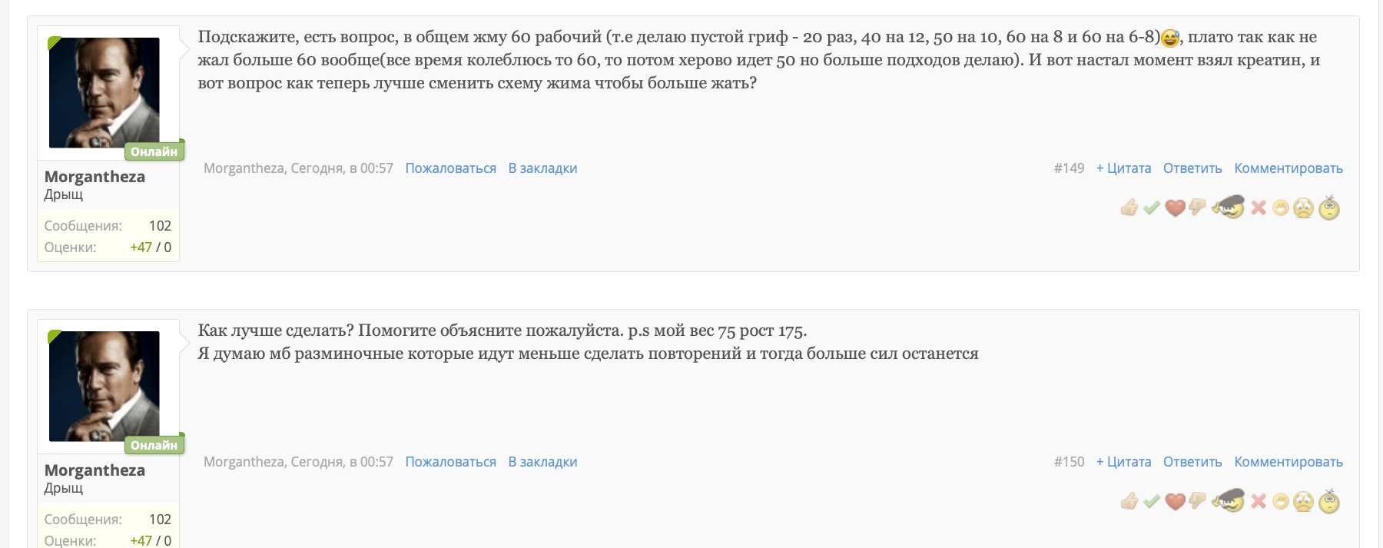Click the heart reaction on post #150

point(1175,501)
